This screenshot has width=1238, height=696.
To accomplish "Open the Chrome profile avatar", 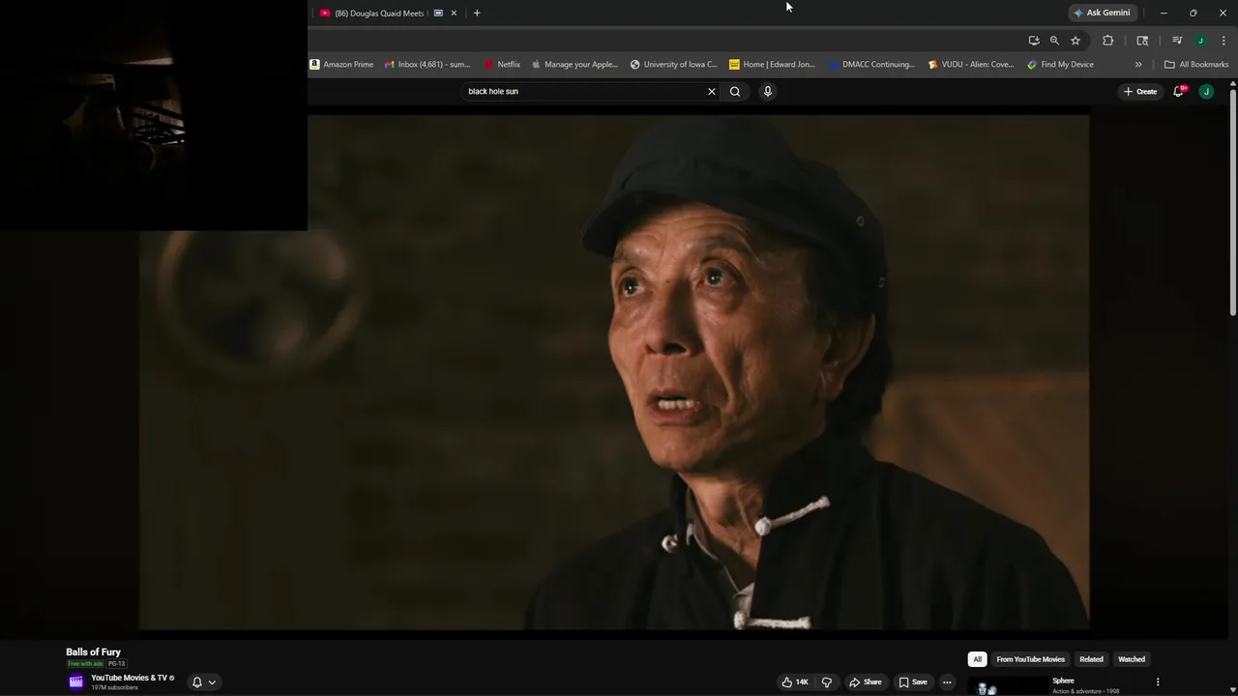I will tap(1200, 40).
